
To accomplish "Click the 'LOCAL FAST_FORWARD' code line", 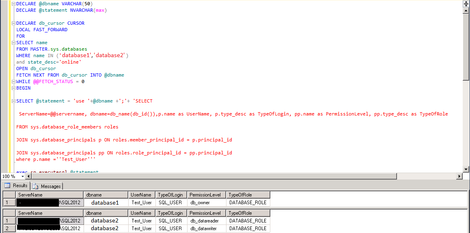I will [42, 30].
